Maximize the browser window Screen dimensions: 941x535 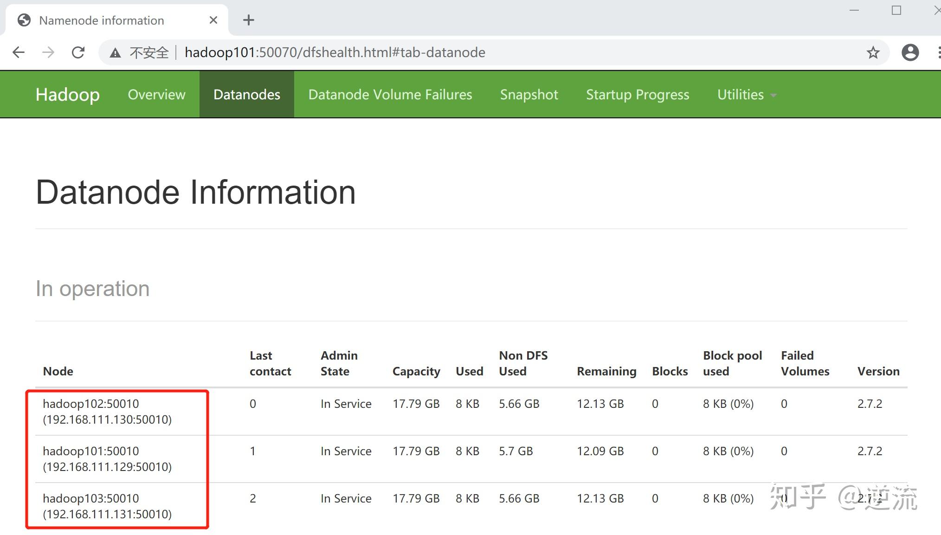coord(896,10)
